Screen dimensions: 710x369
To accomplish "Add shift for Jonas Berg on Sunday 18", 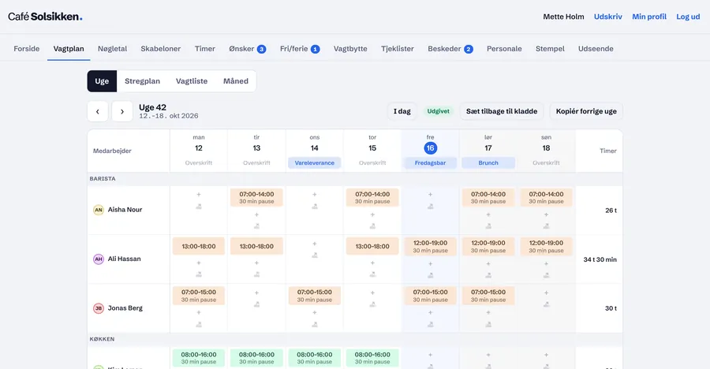I will (x=546, y=293).
